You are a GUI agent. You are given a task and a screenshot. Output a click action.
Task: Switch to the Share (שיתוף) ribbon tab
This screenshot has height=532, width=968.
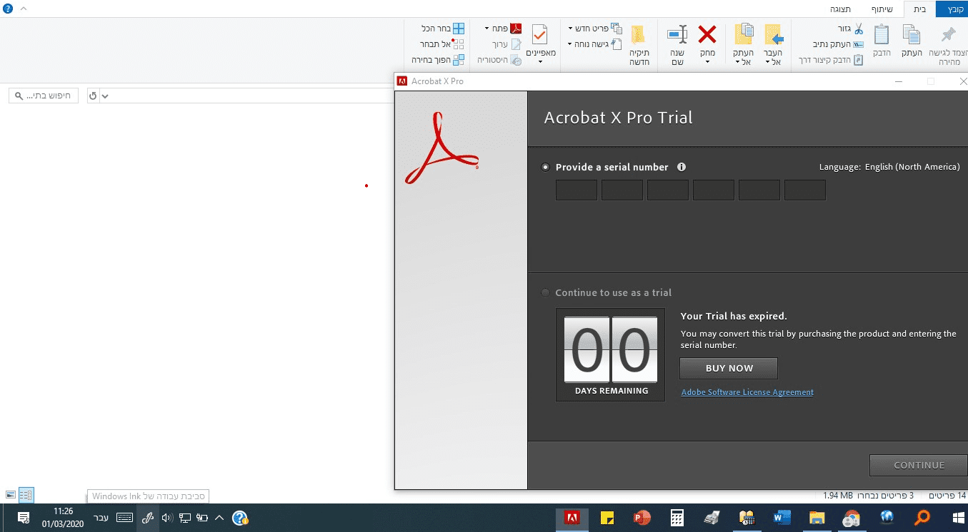coord(882,9)
